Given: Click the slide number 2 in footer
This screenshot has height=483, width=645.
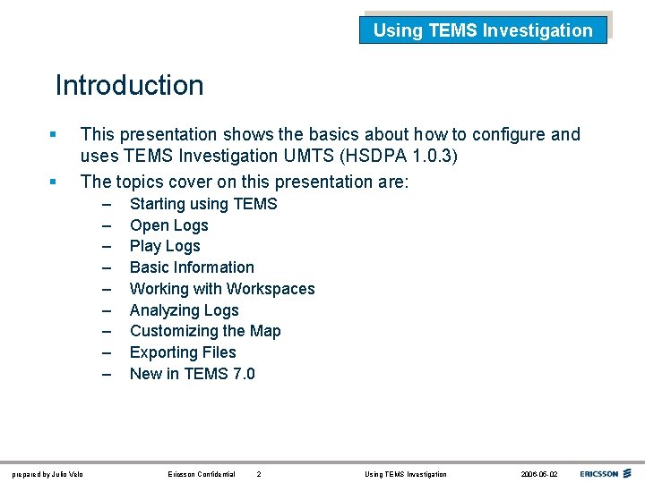Looking at the screenshot, I should click(259, 474).
